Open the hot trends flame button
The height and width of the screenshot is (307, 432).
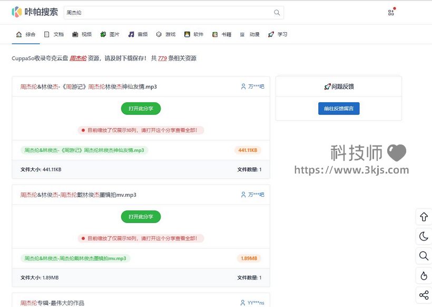[x=424, y=275]
